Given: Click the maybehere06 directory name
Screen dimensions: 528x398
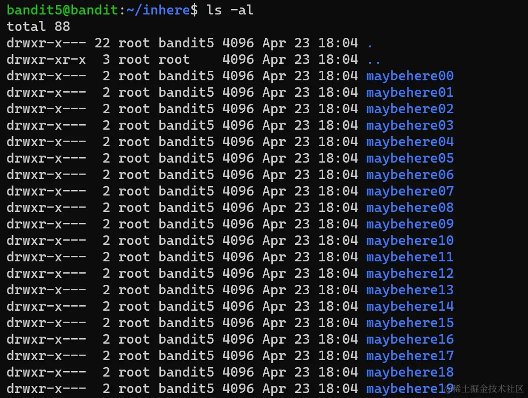Looking at the screenshot, I should click(410, 175).
